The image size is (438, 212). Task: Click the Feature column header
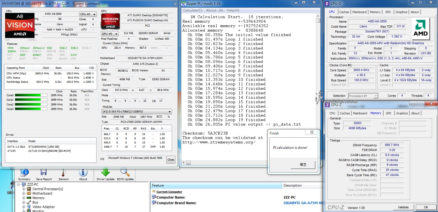pos(216,185)
